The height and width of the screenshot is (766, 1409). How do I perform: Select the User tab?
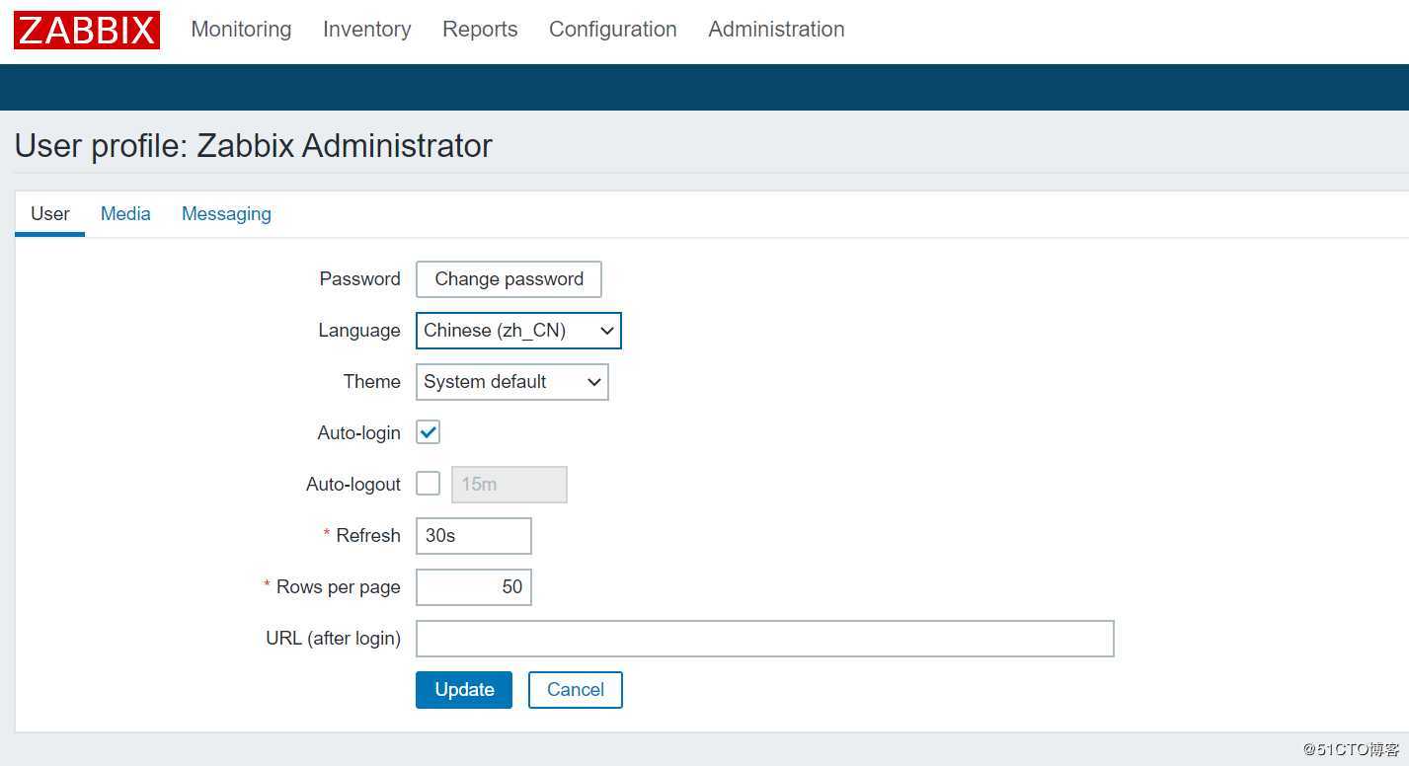(x=50, y=214)
